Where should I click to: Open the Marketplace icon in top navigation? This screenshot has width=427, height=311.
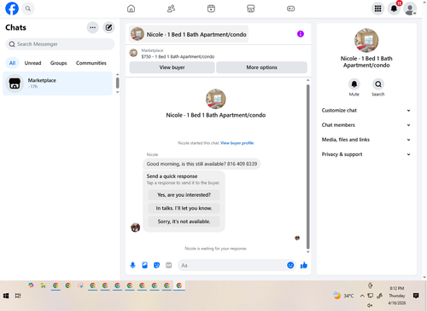coord(251,9)
